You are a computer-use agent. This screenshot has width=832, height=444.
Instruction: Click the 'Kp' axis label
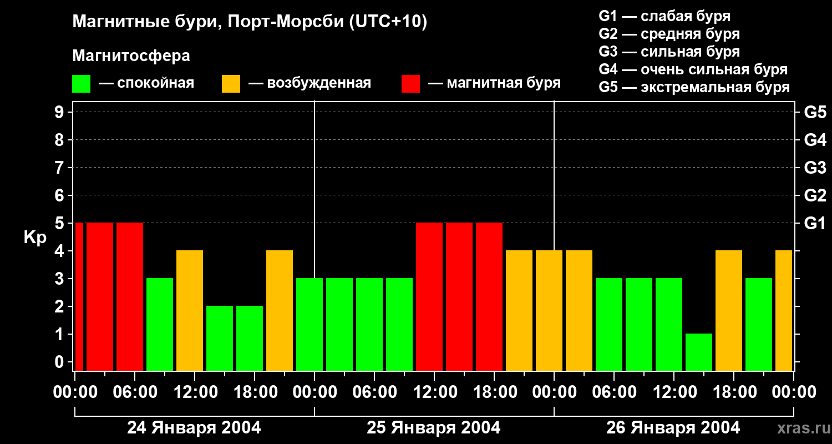35,237
